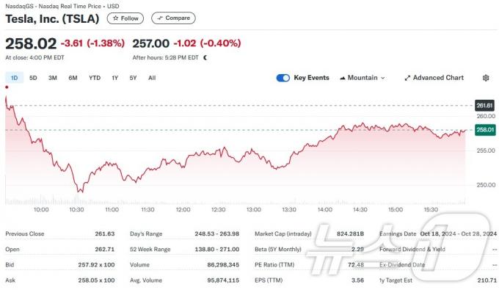This screenshot has height=290, width=499.
Task: Open chart settings gear icon
Action: (486, 78)
